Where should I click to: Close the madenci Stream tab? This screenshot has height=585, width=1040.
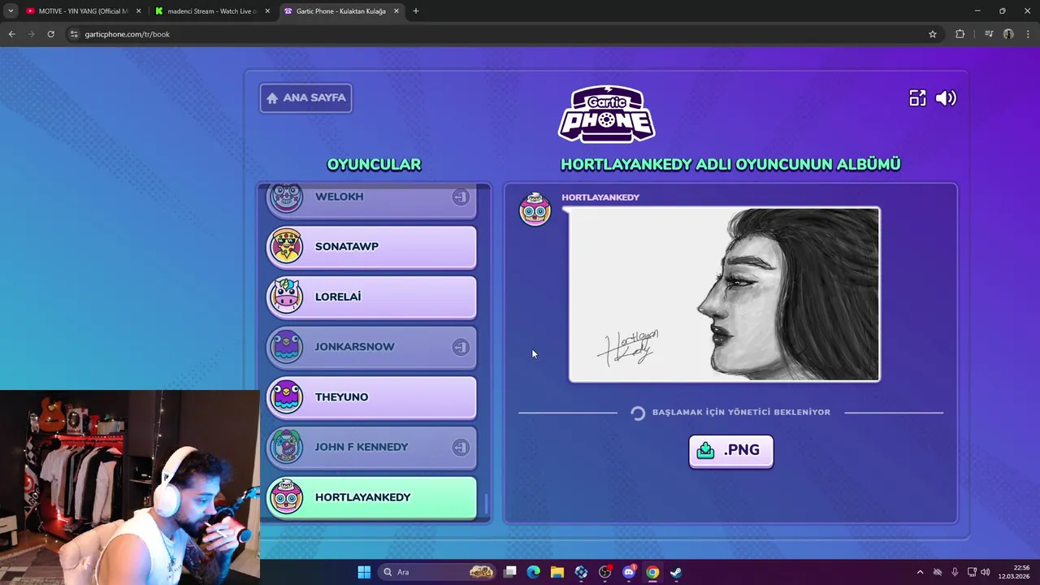pyautogui.click(x=267, y=11)
